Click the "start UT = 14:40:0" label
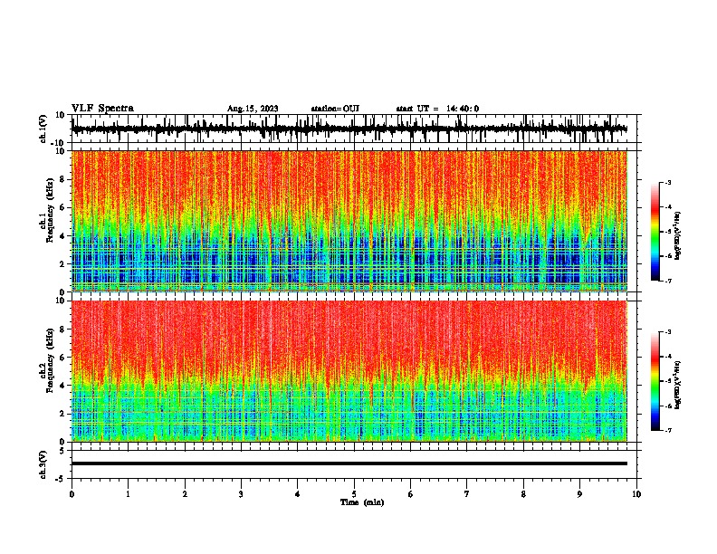The width and height of the screenshot is (717, 554). [x=437, y=109]
